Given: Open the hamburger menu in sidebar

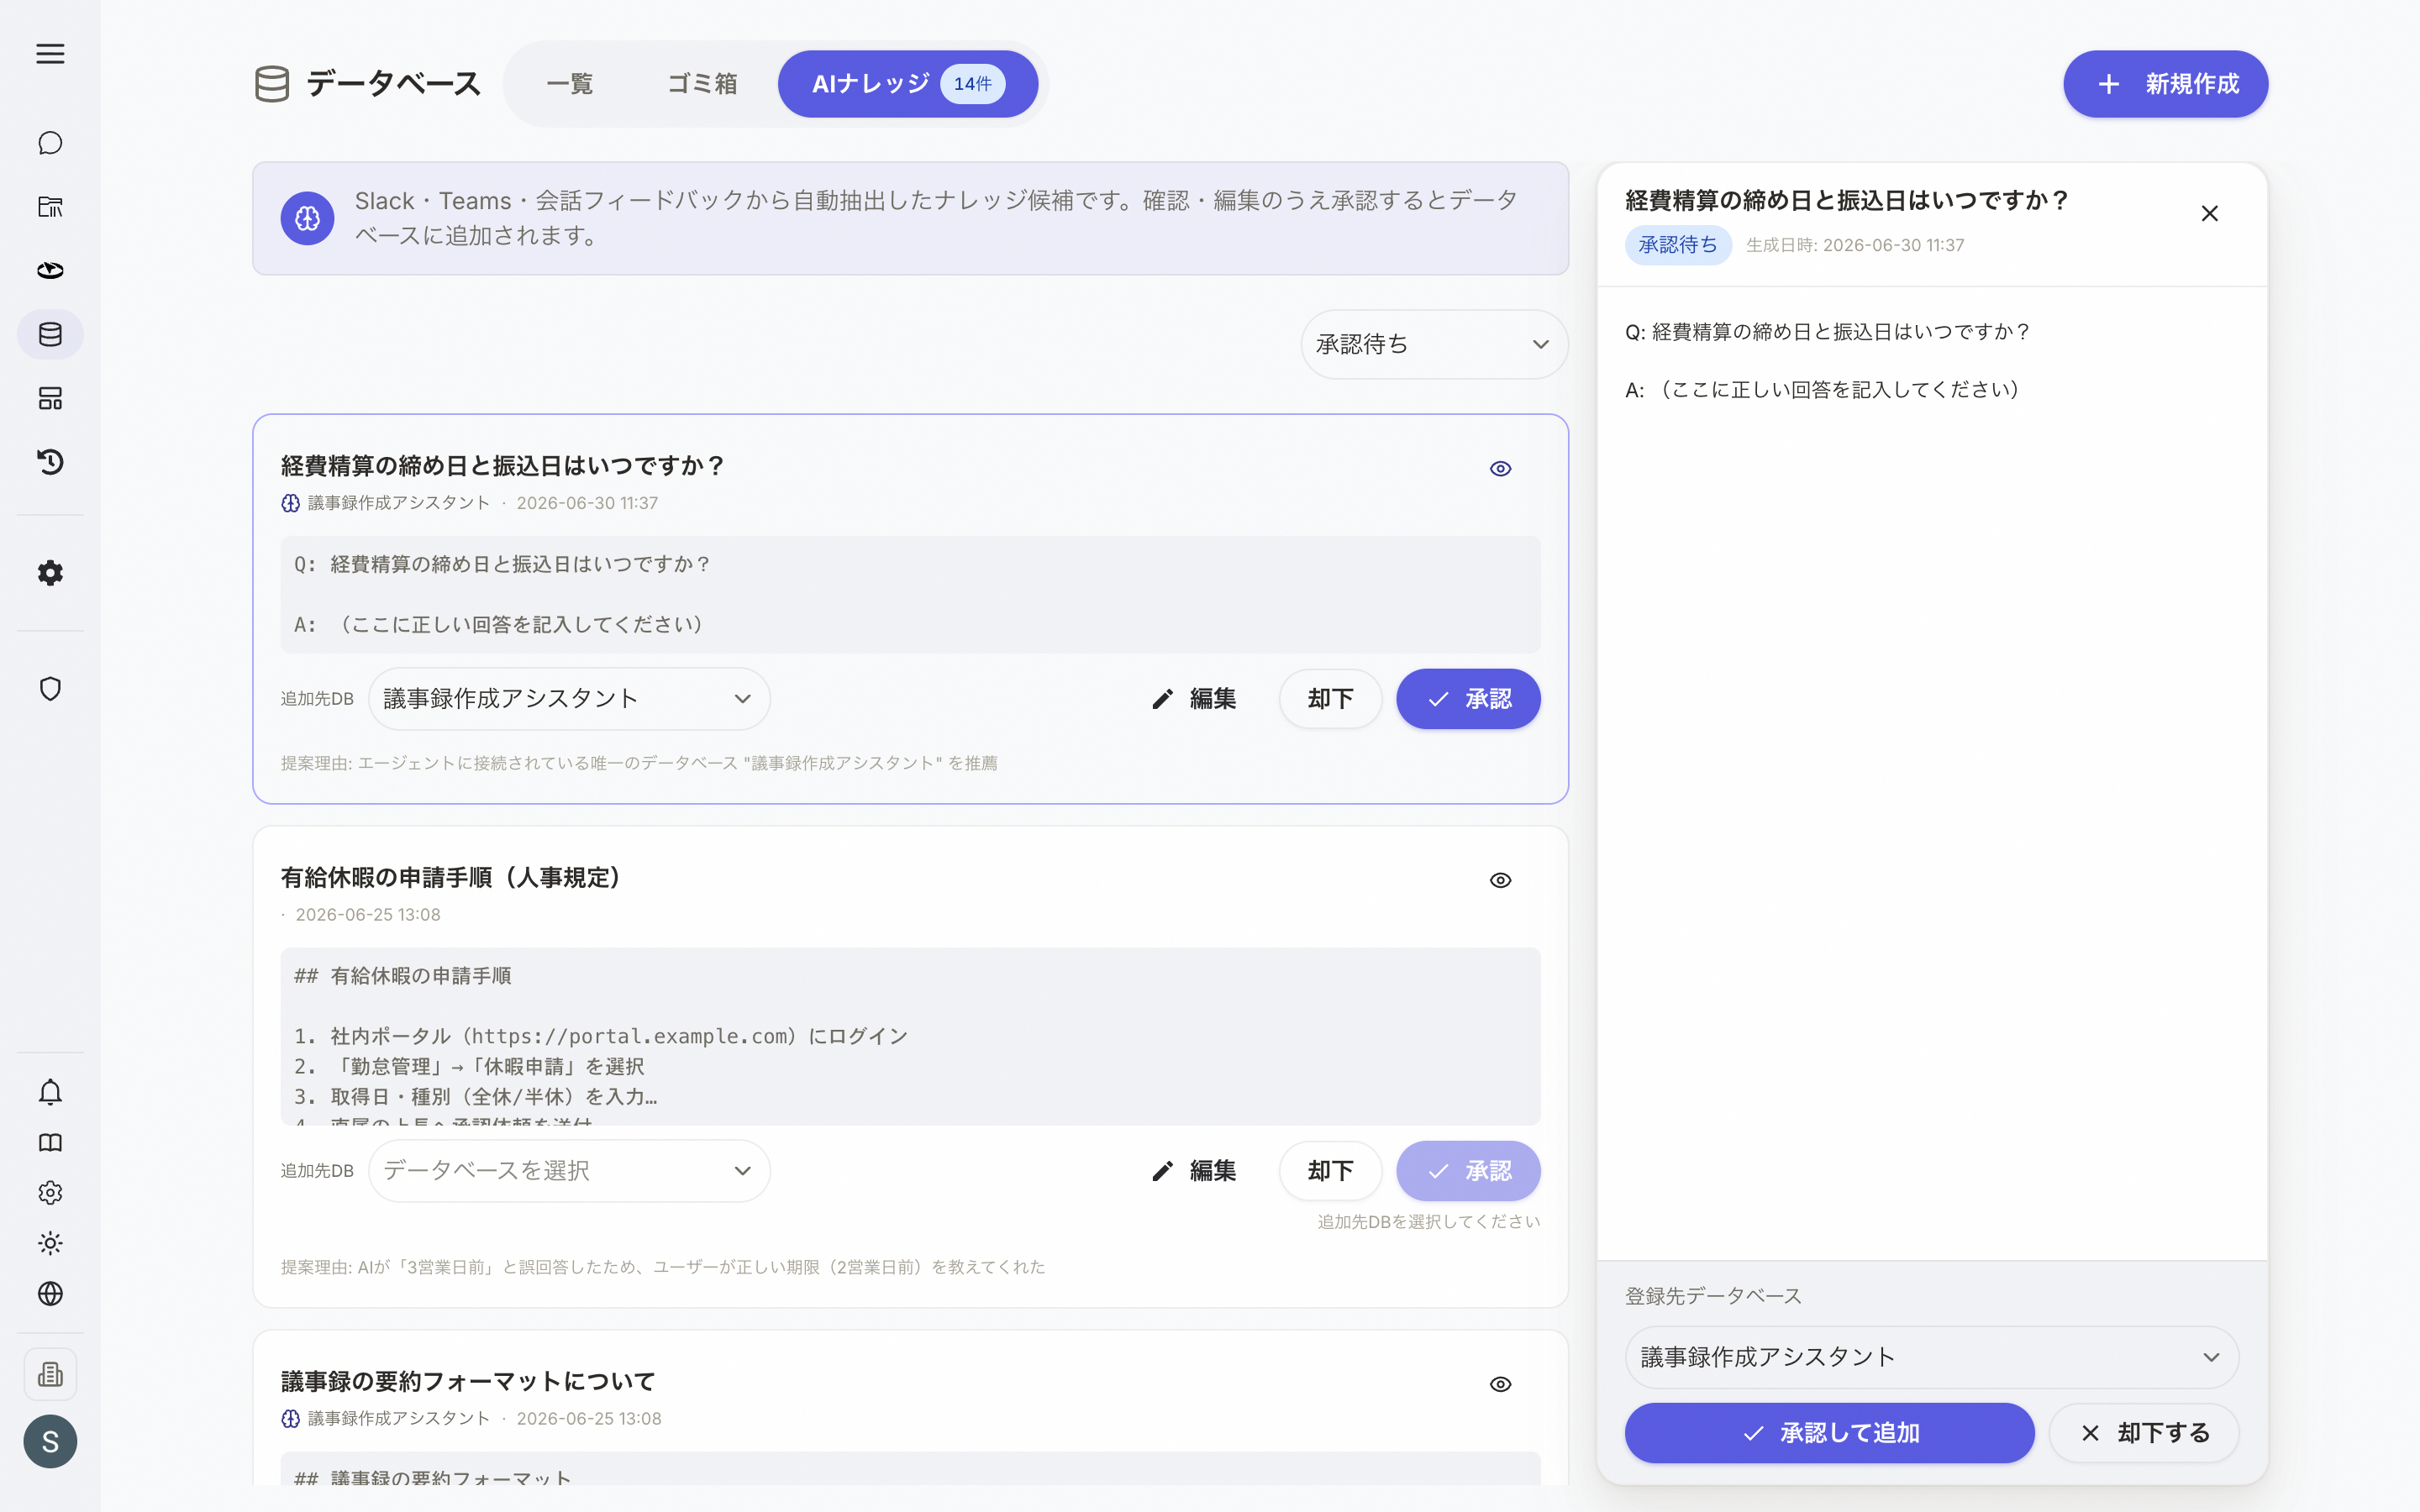Looking at the screenshot, I should 50,54.
